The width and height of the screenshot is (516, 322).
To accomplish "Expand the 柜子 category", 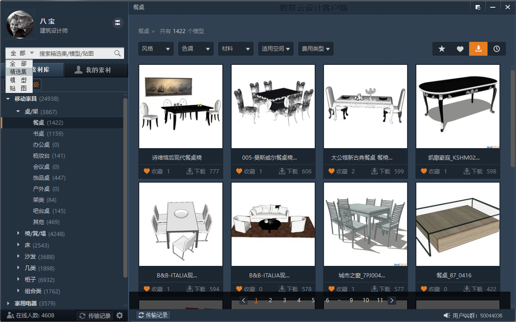I will coord(18,279).
